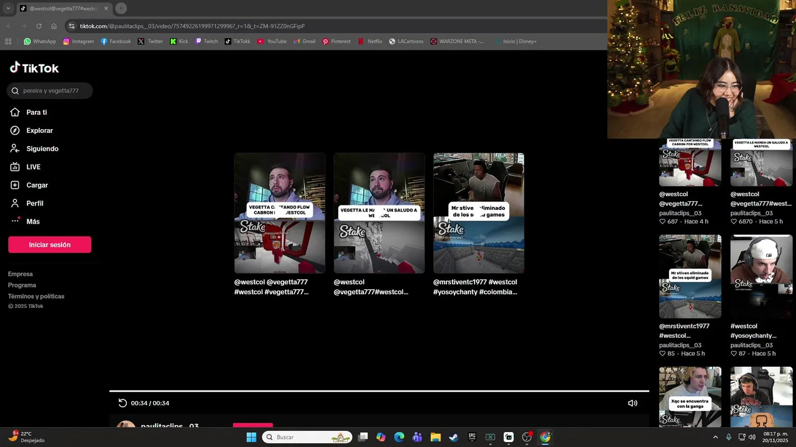Image resolution: width=796 pixels, height=447 pixels.
Task: Open Perfil in sidebar
Action: pos(27,203)
